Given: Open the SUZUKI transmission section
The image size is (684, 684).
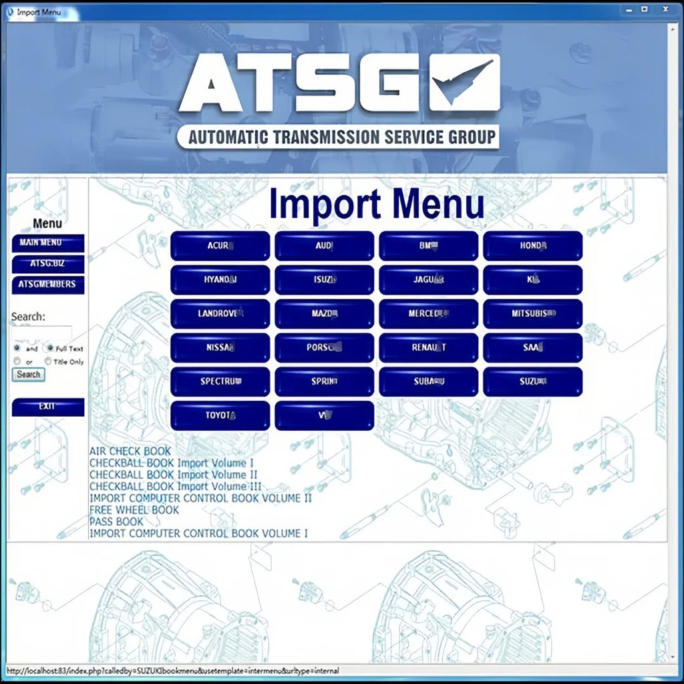Looking at the screenshot, I should [x=532, y=381].
